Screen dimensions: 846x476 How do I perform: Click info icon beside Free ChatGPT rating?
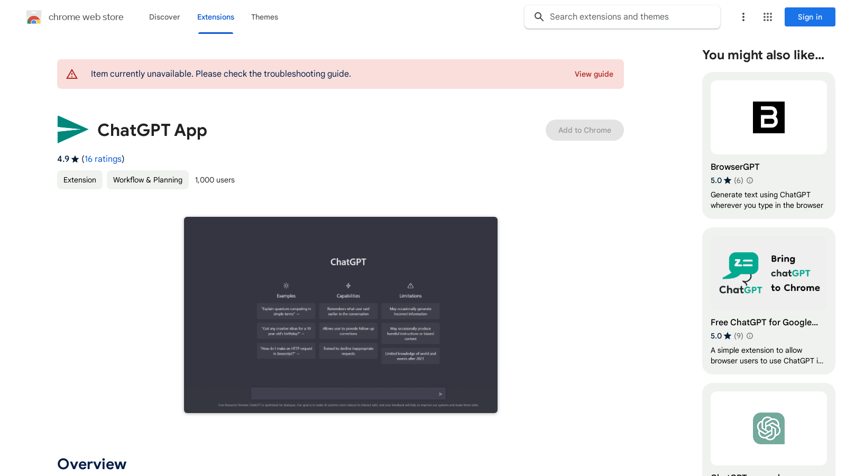[x=750, y=336]
